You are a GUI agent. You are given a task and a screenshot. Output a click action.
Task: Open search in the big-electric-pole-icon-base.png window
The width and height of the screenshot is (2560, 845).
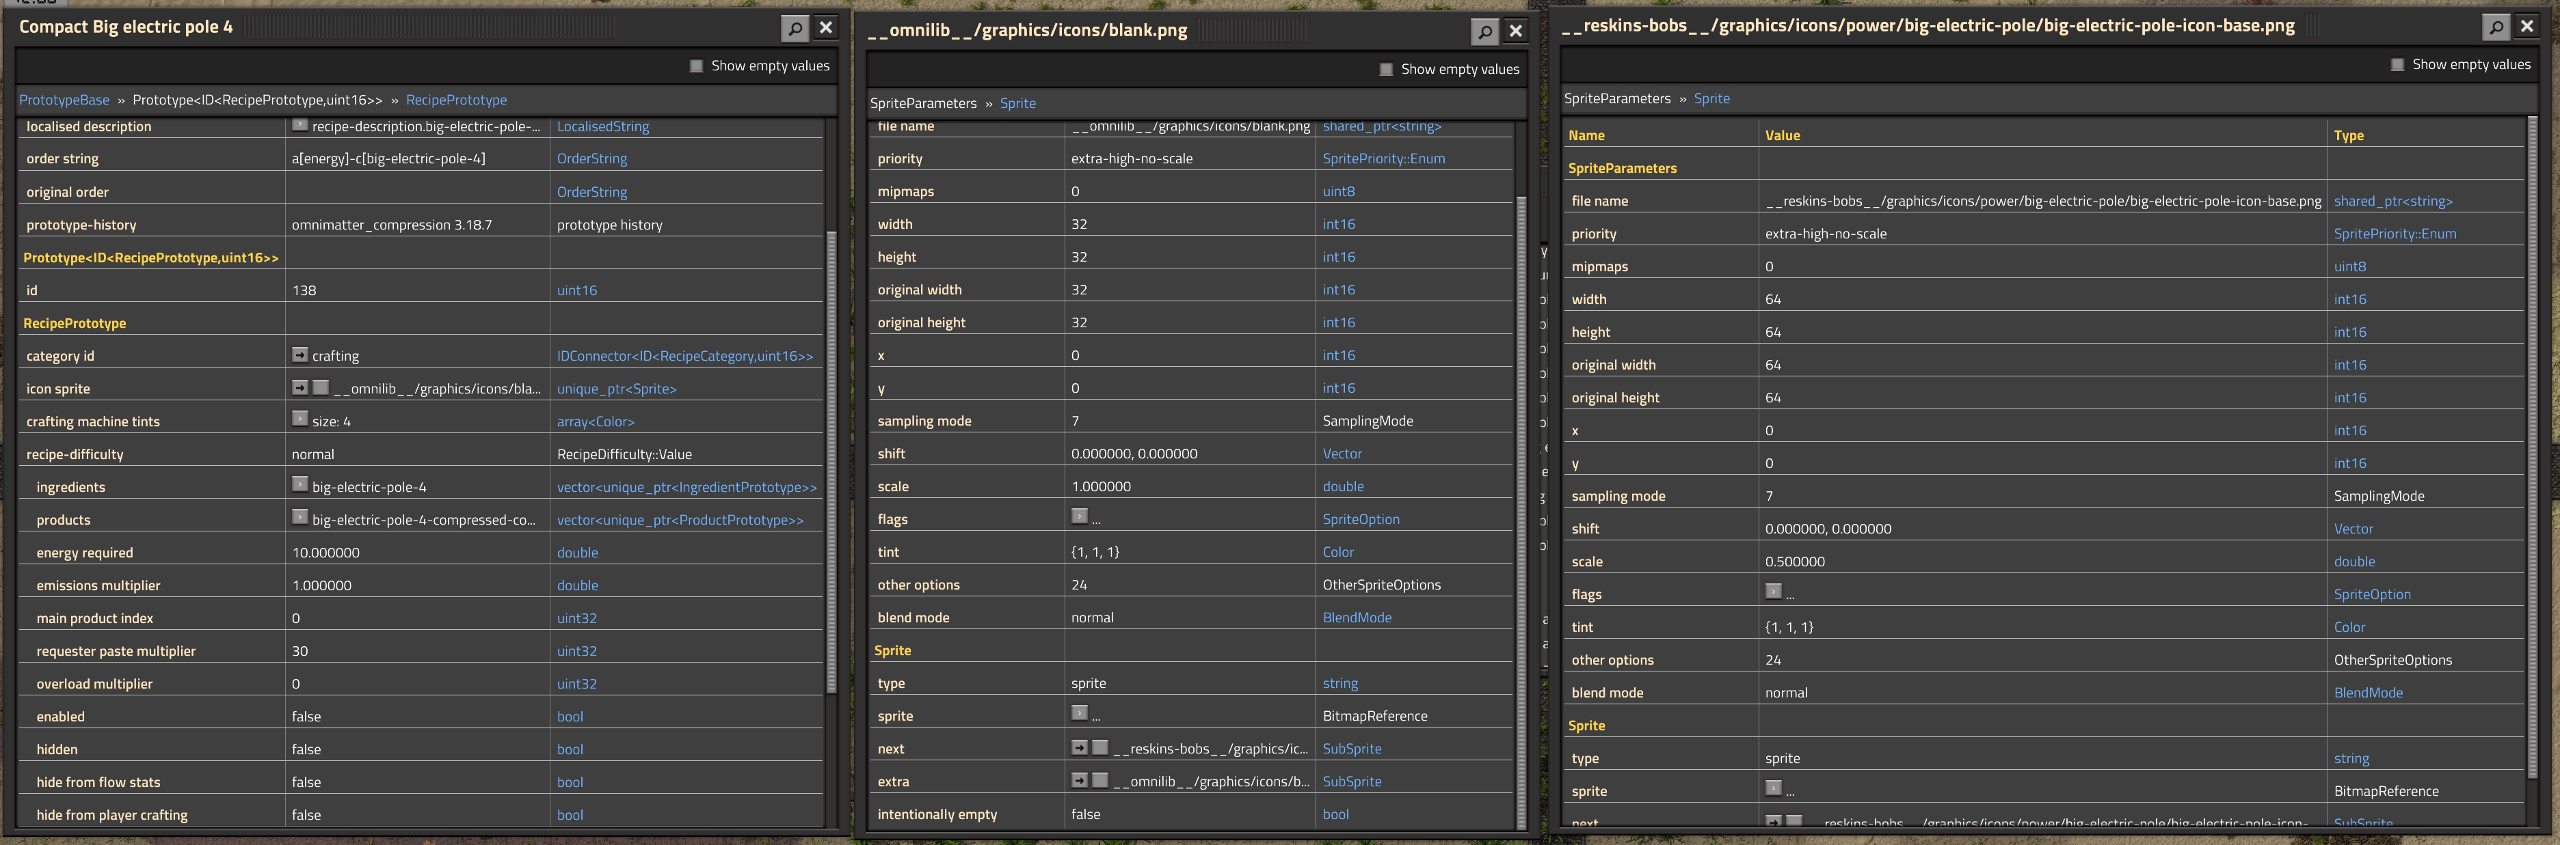click(2497, 27)
